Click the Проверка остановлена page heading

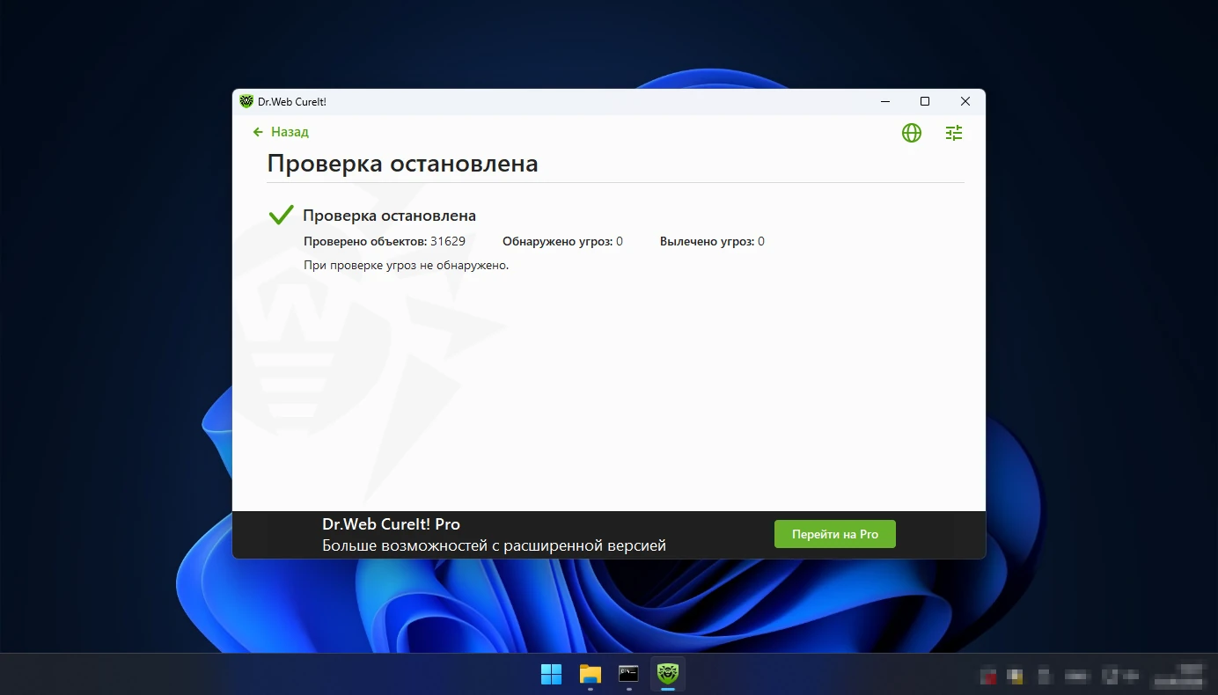point(402,164)
